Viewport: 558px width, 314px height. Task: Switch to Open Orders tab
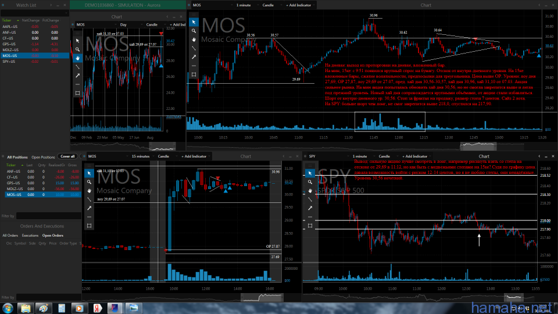[x=53, y=235]
